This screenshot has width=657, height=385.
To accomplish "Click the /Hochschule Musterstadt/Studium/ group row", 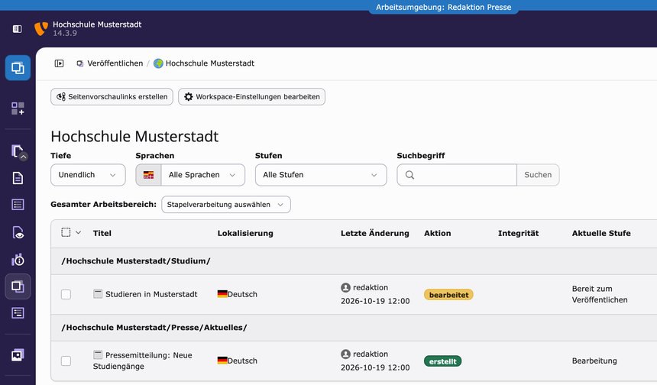I will point(354,261).
